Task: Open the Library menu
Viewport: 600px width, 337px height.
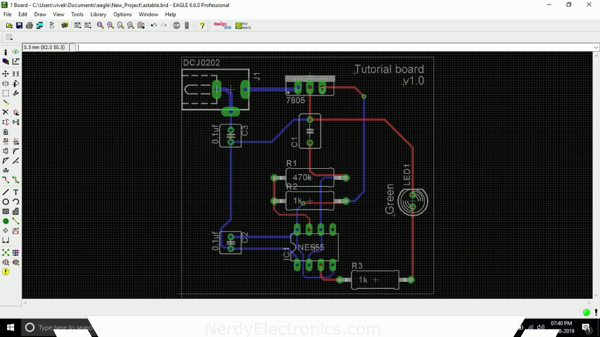Action: [98, 15]
